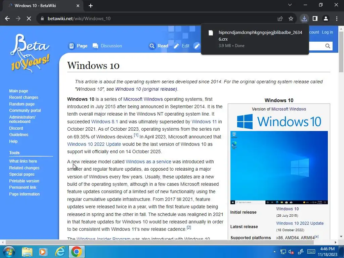Show hidden tray icons arrow

click(x=274, y=252)
